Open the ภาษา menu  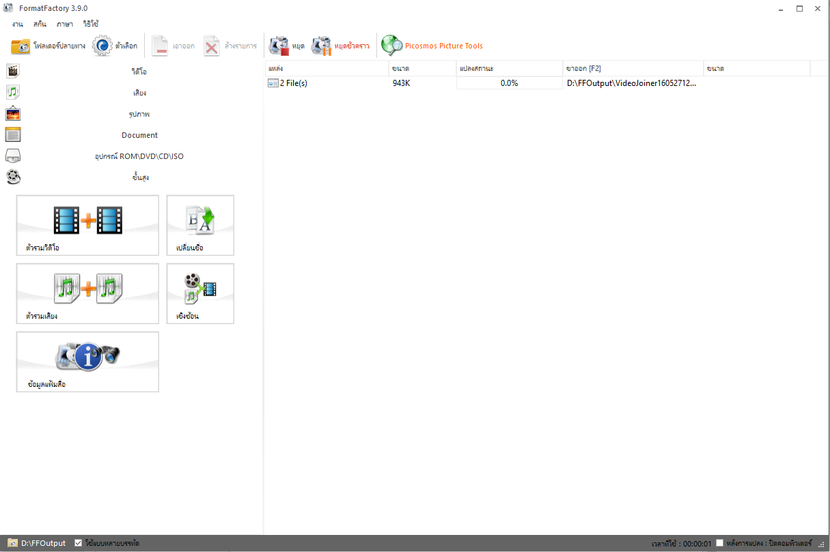point(65,24)
